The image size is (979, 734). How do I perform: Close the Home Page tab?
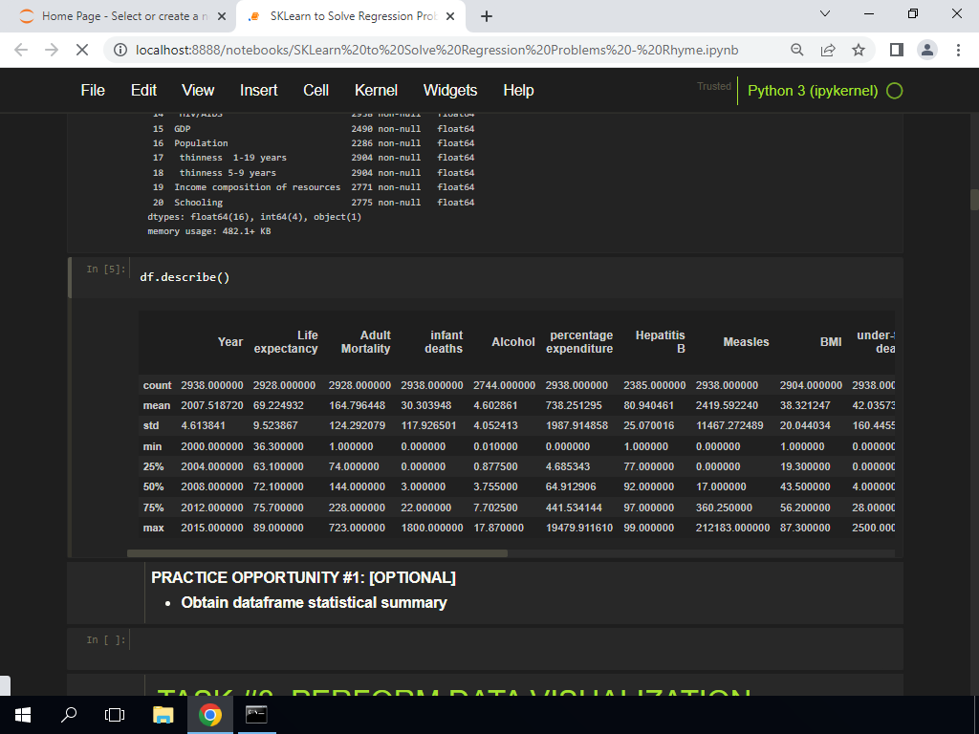pyautogui.click(x=221, y=16)
